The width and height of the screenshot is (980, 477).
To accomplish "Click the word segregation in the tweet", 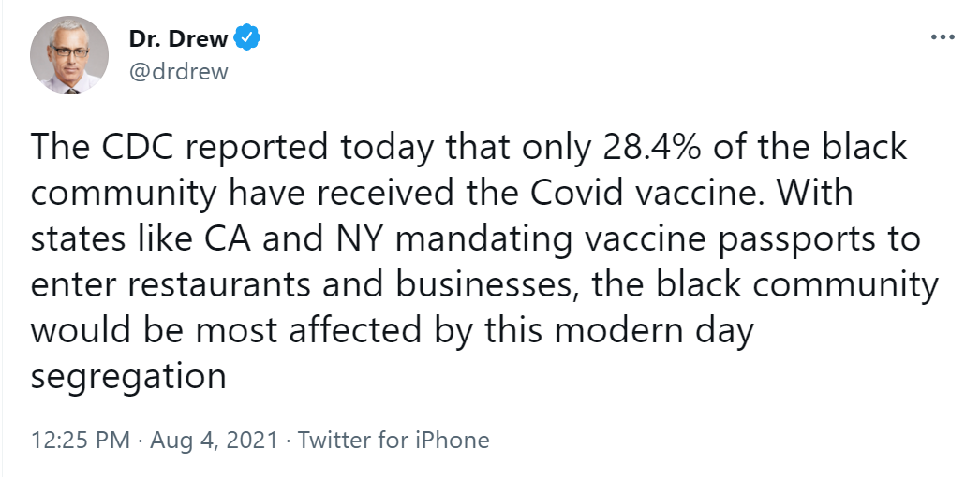I will [x=128, y=377].
